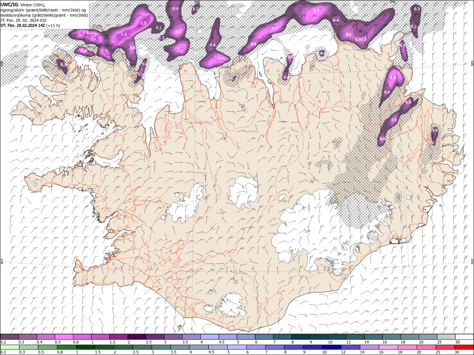Pick the light pink 16 swatch in bottom legend row
Image resolution: width=474 pixels, height=355 pixels.
388,347
